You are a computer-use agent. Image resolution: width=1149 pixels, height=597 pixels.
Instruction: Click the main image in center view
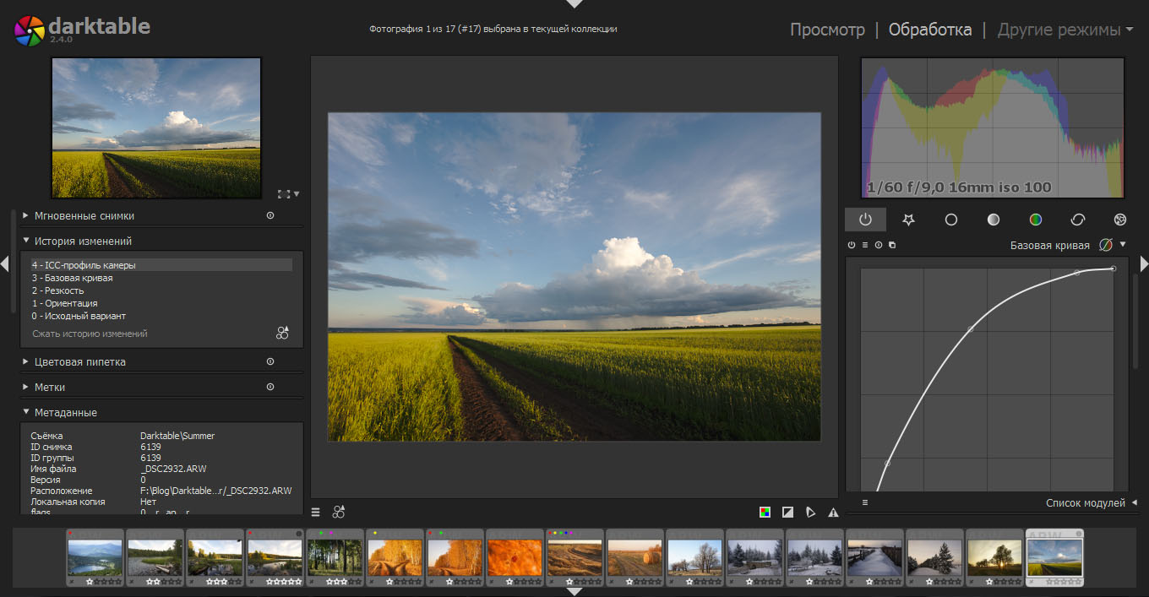574,277
